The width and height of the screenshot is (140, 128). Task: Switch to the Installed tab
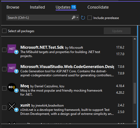click(x=37, y=7)
